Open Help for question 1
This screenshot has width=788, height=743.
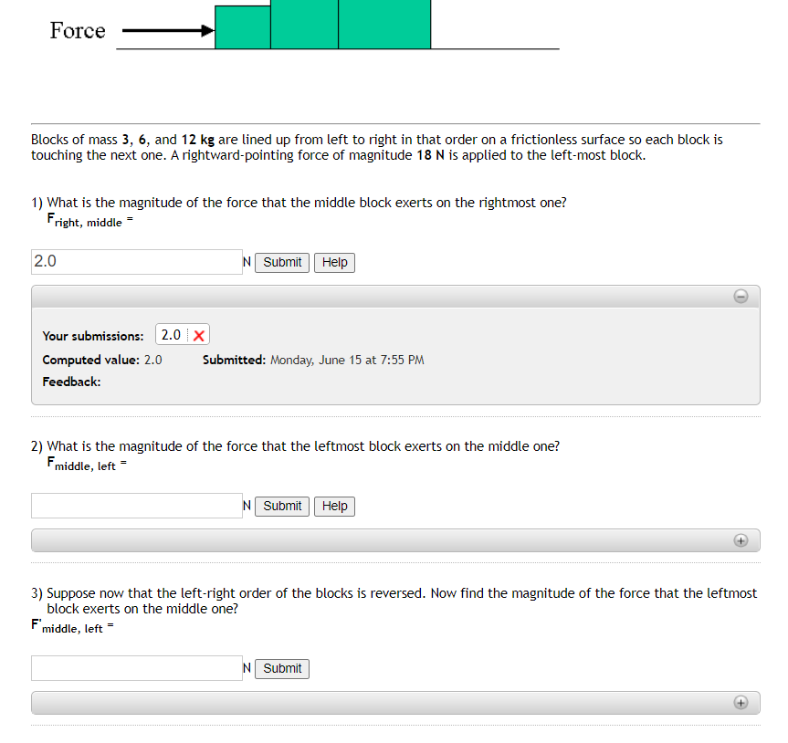click(x=334, y=262)
